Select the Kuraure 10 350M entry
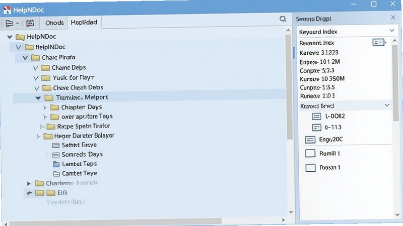 click(322, 79)
